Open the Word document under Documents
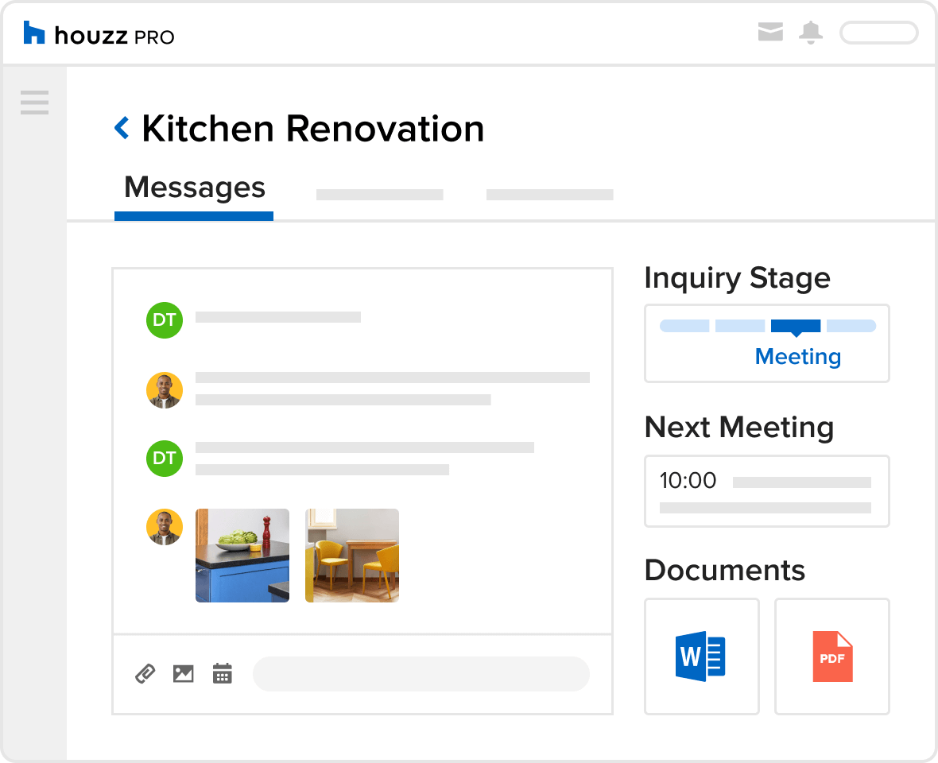 pyautogui.click(x=702, y=656)
